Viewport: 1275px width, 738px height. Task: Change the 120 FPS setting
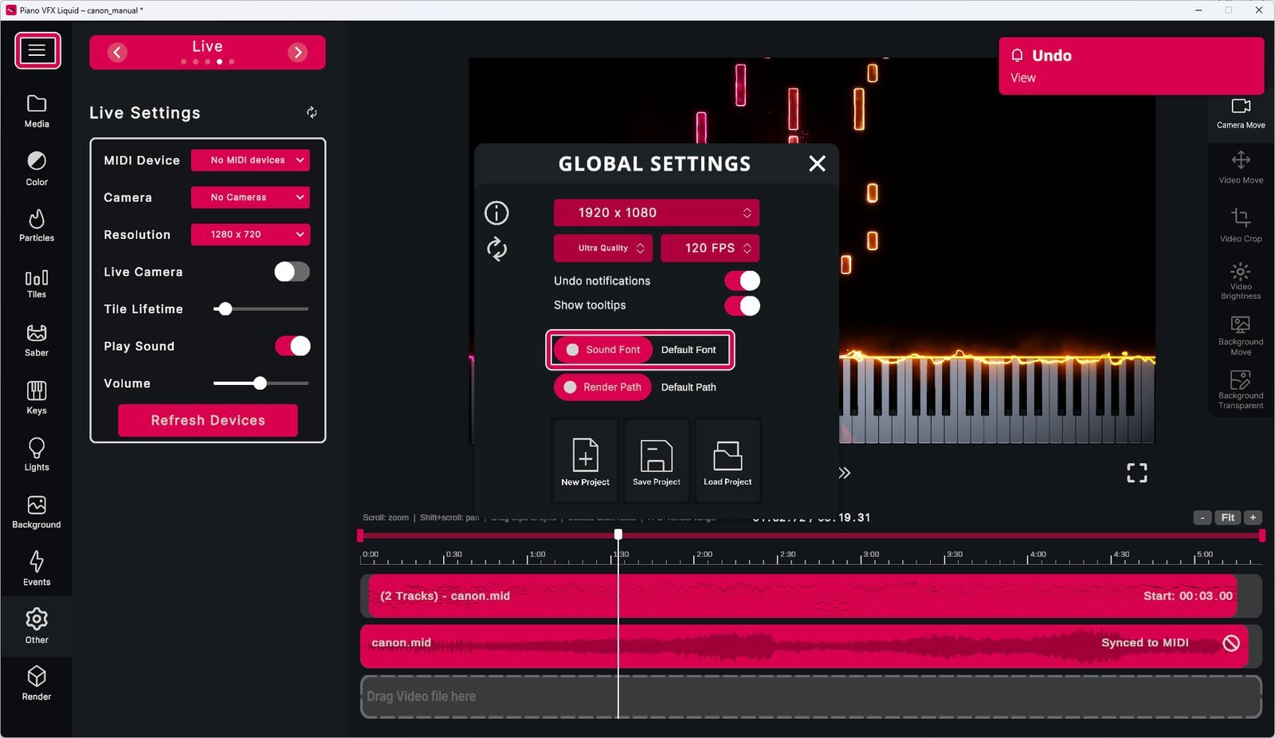point(710,248)
